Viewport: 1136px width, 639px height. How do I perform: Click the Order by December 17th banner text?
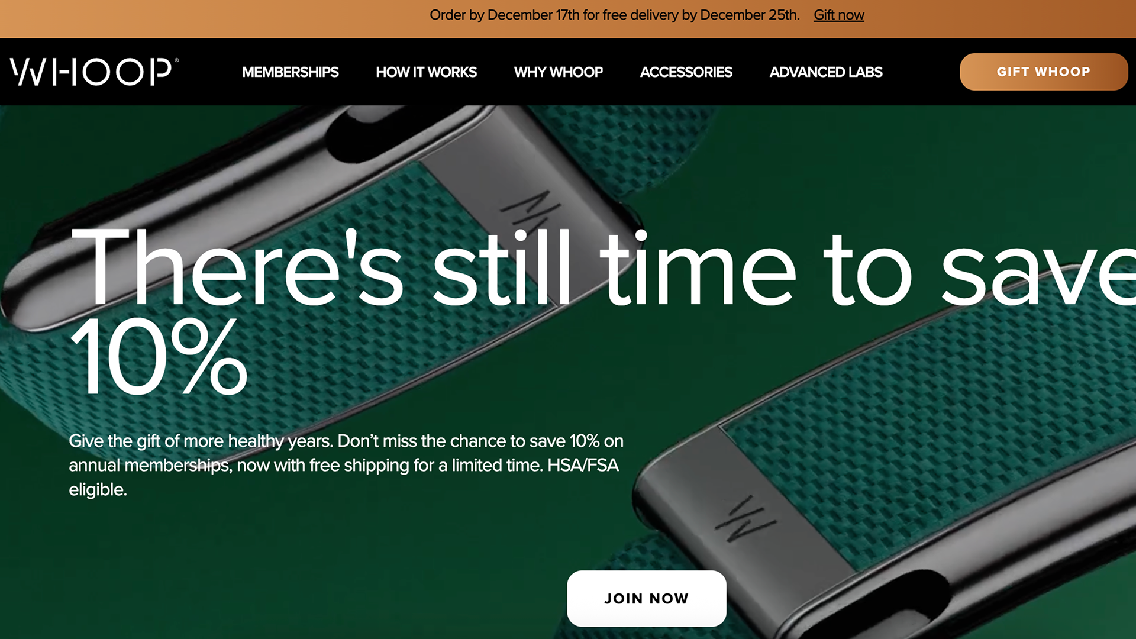614,15
